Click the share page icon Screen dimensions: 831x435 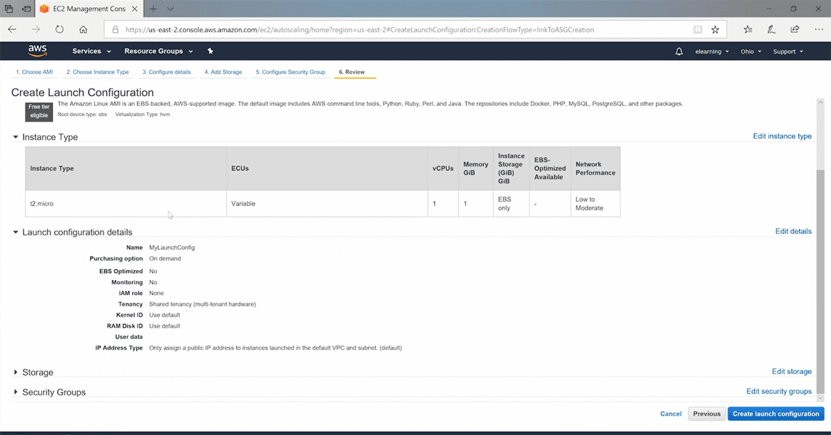[795, 29]
